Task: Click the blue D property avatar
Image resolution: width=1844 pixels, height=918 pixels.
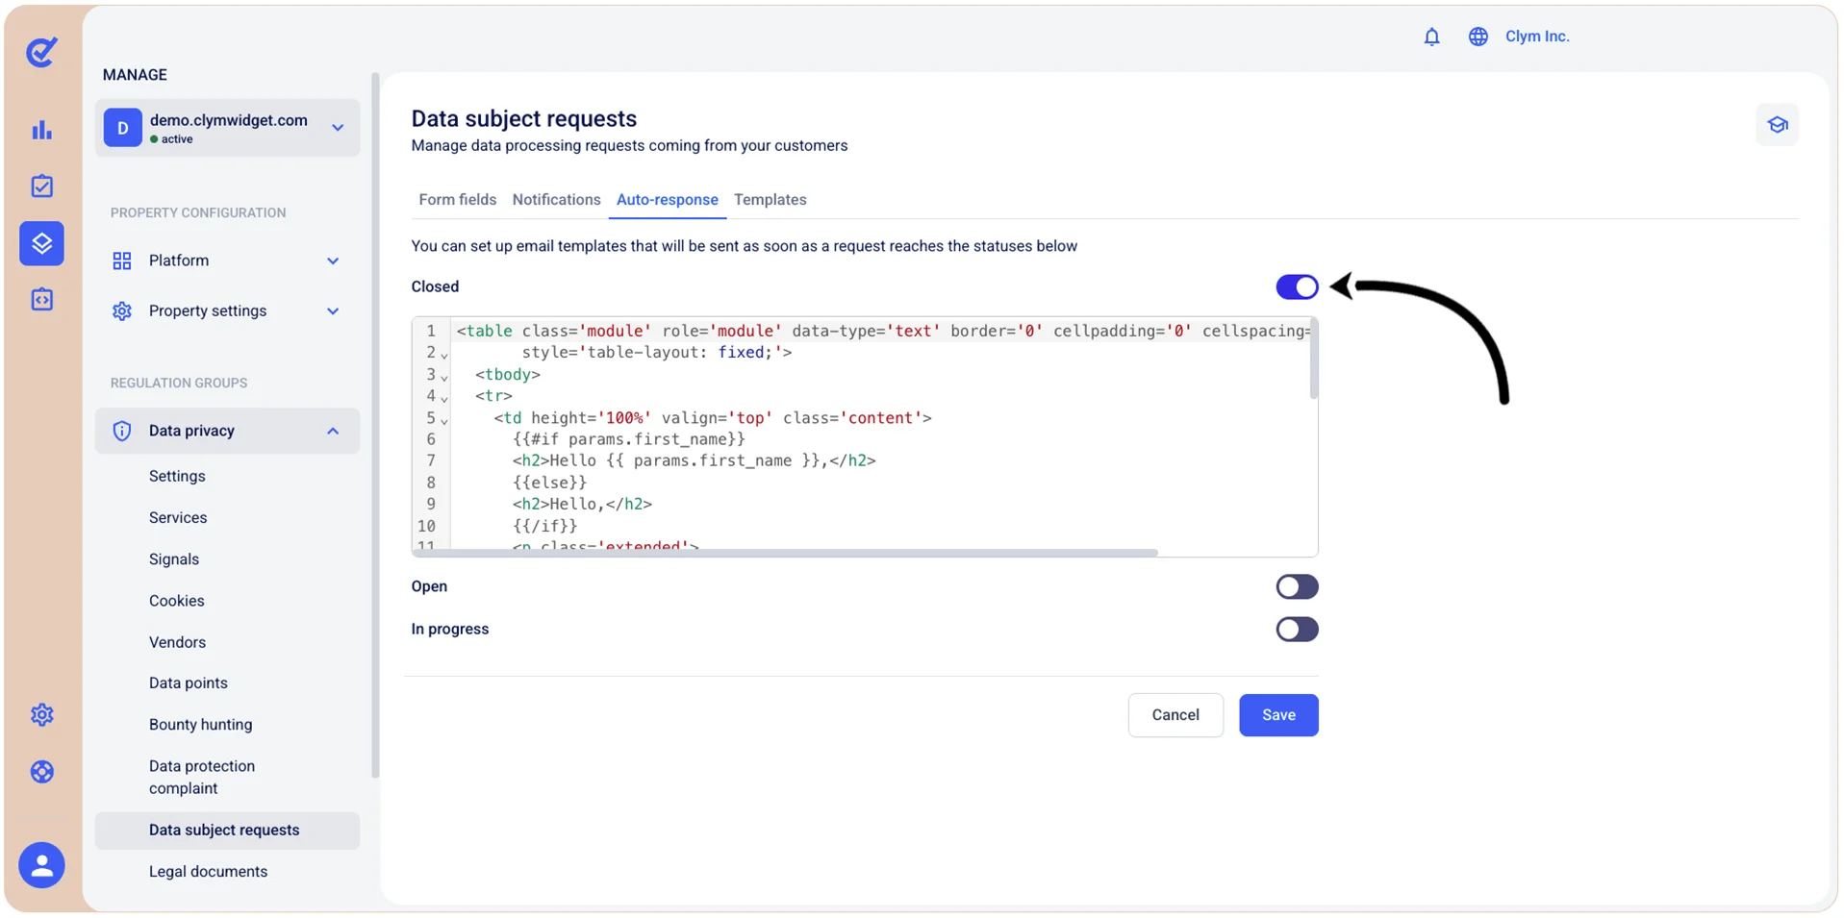Action: [123, 128]
